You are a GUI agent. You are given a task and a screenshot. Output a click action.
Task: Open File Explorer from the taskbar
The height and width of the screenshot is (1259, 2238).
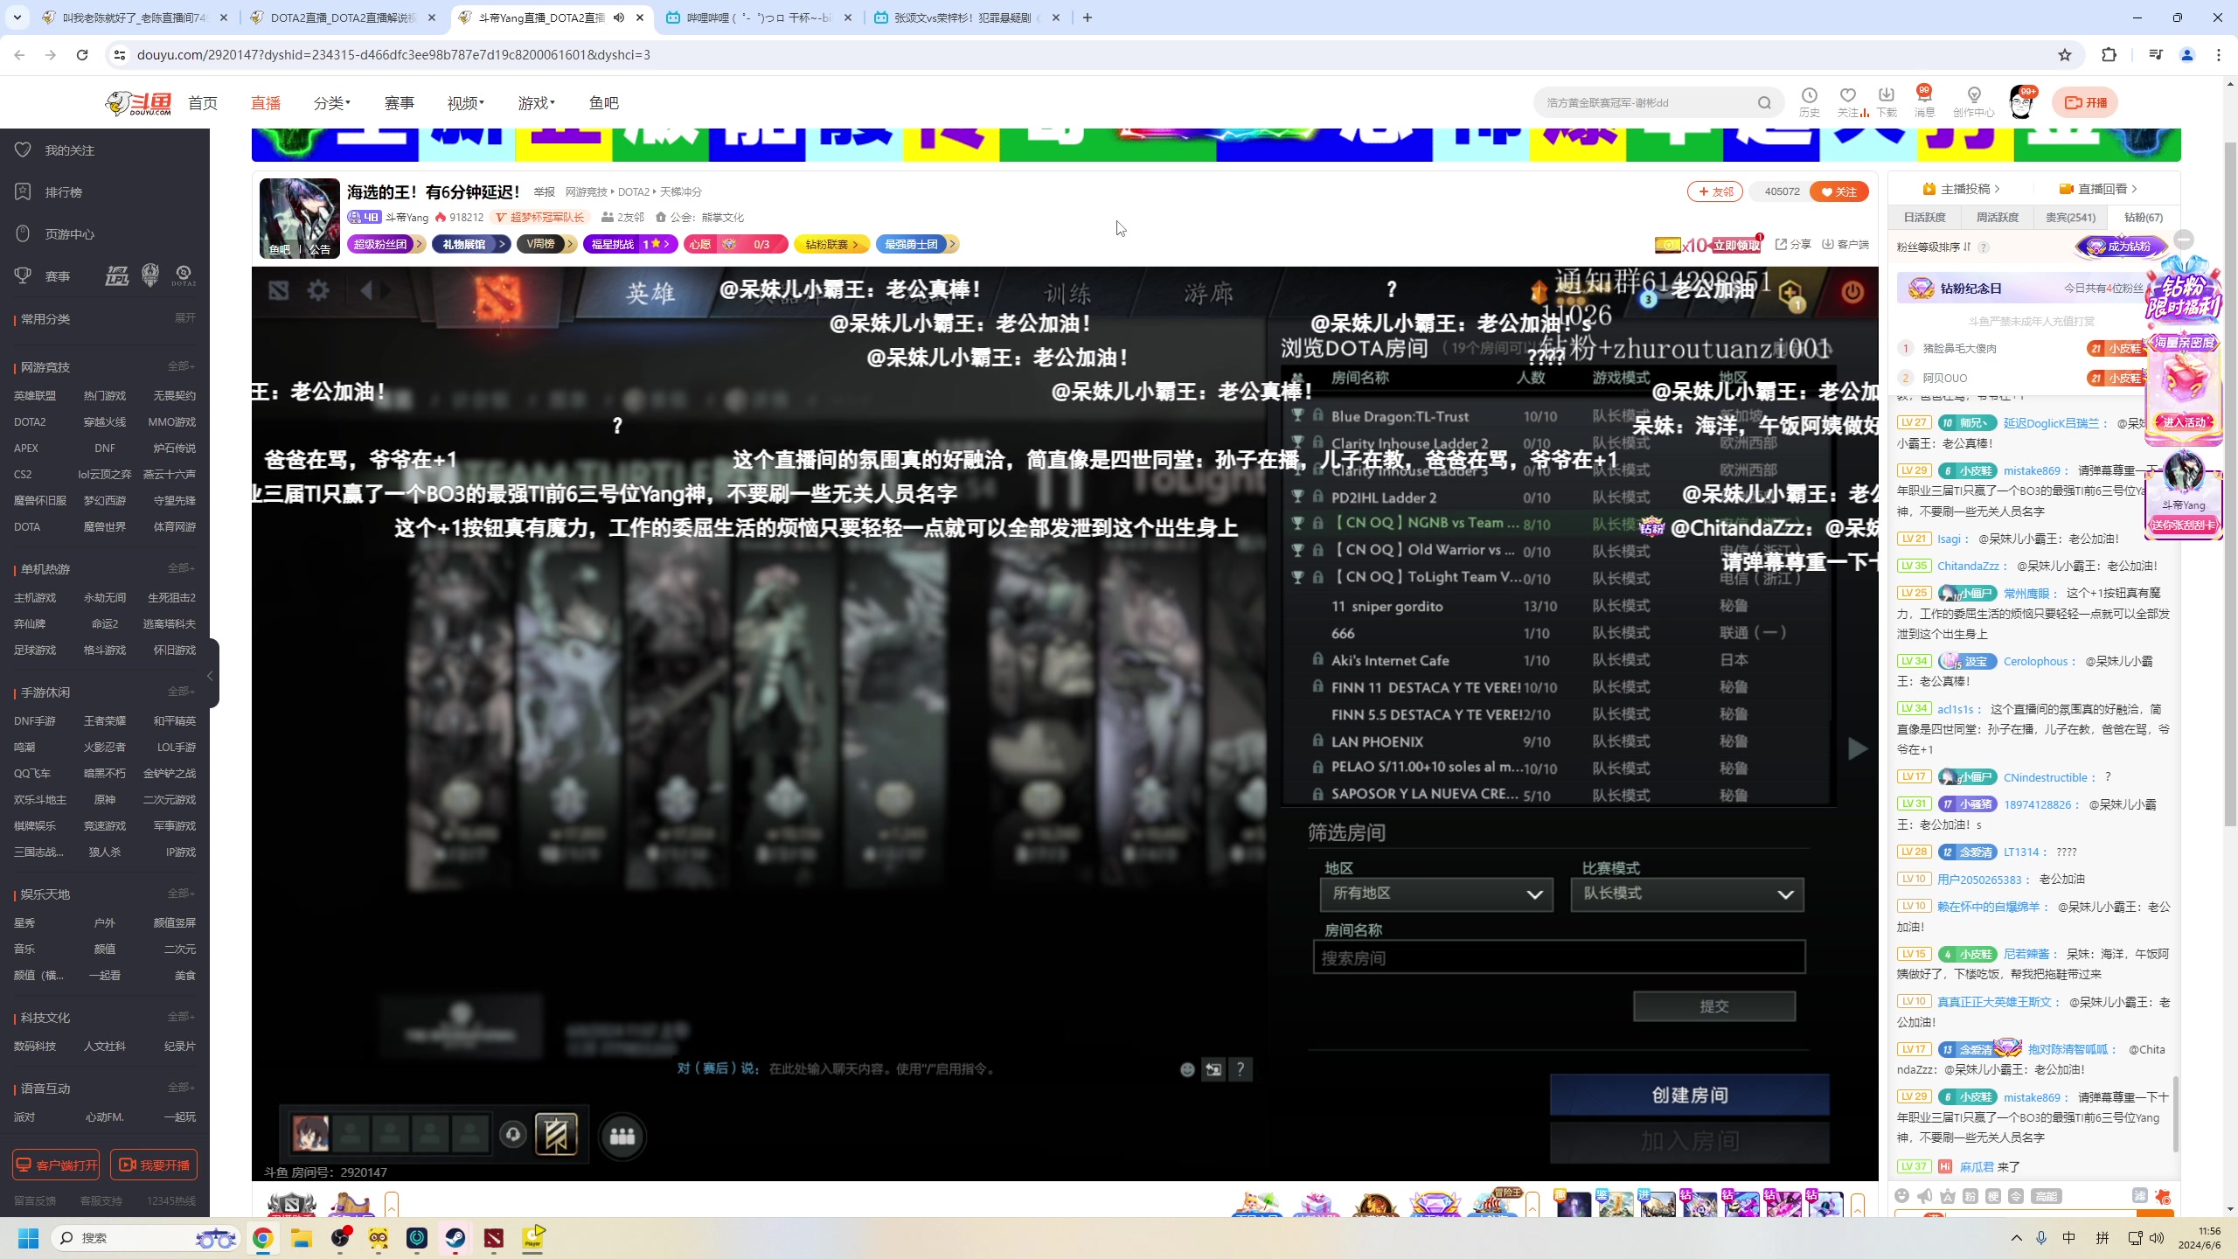302,1237
